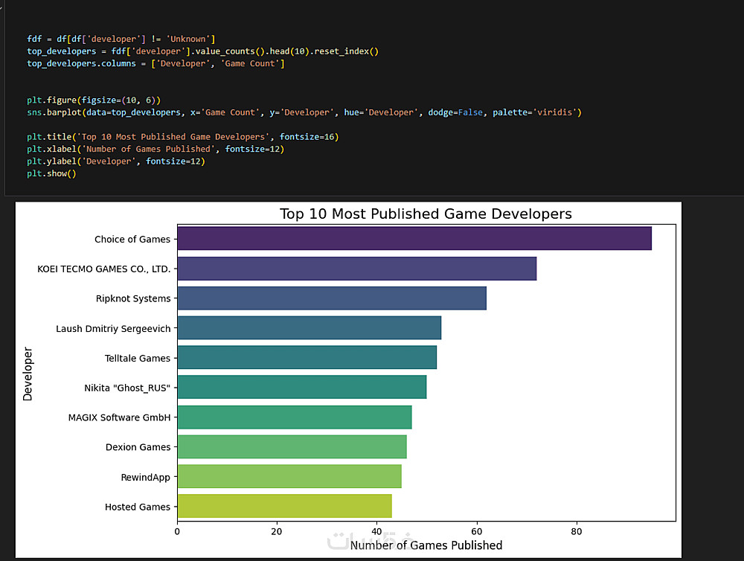
Task: Click the x-axis tick label 20
Action: point(277,531)
